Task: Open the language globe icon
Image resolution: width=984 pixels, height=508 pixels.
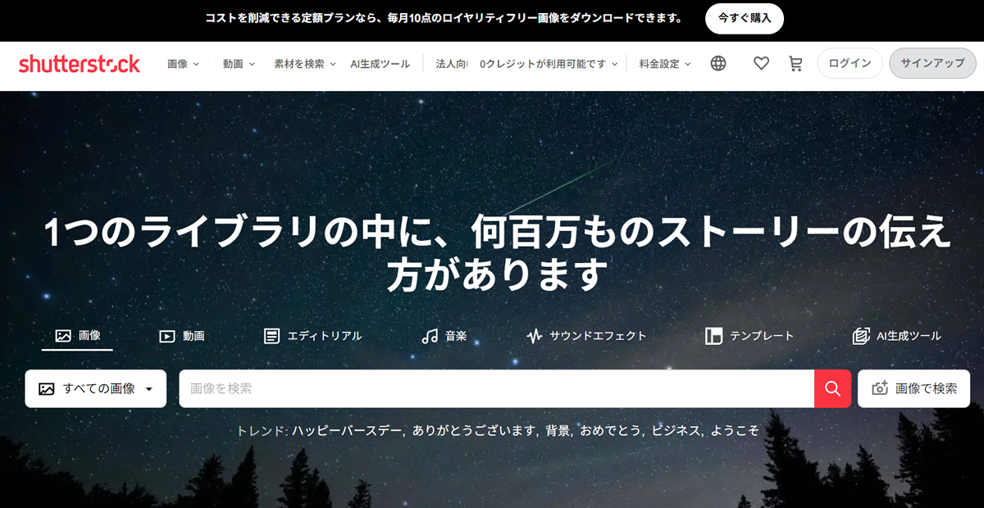Action: (718, 64)
